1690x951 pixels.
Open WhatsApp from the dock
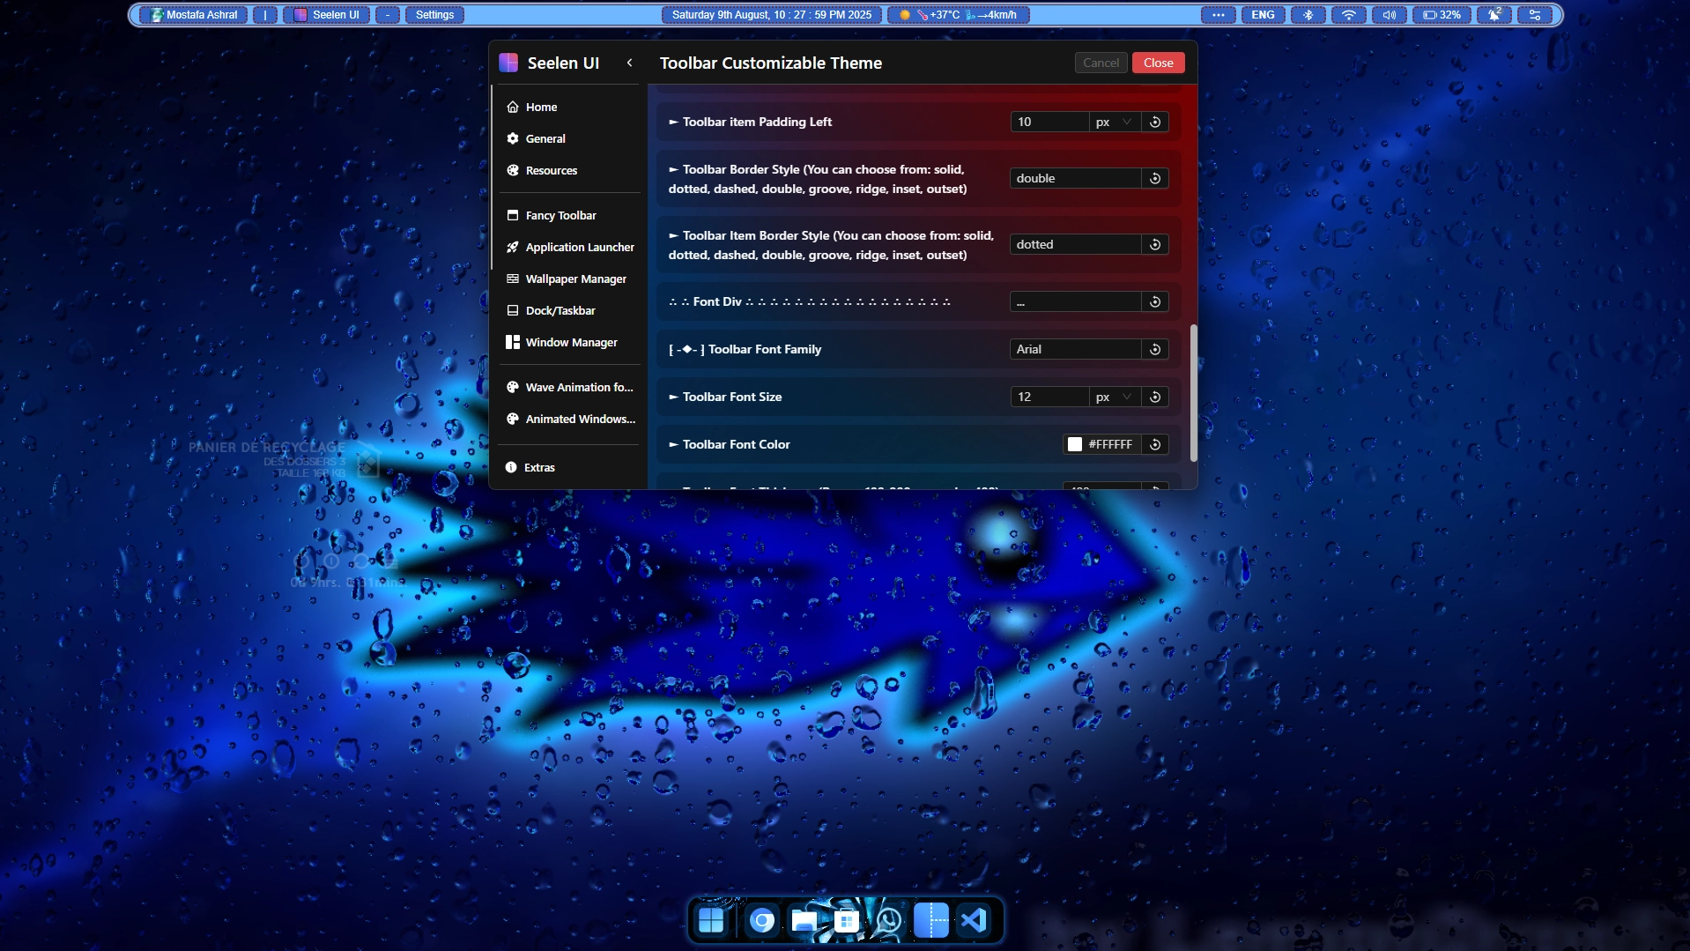(x=889, y=921)
